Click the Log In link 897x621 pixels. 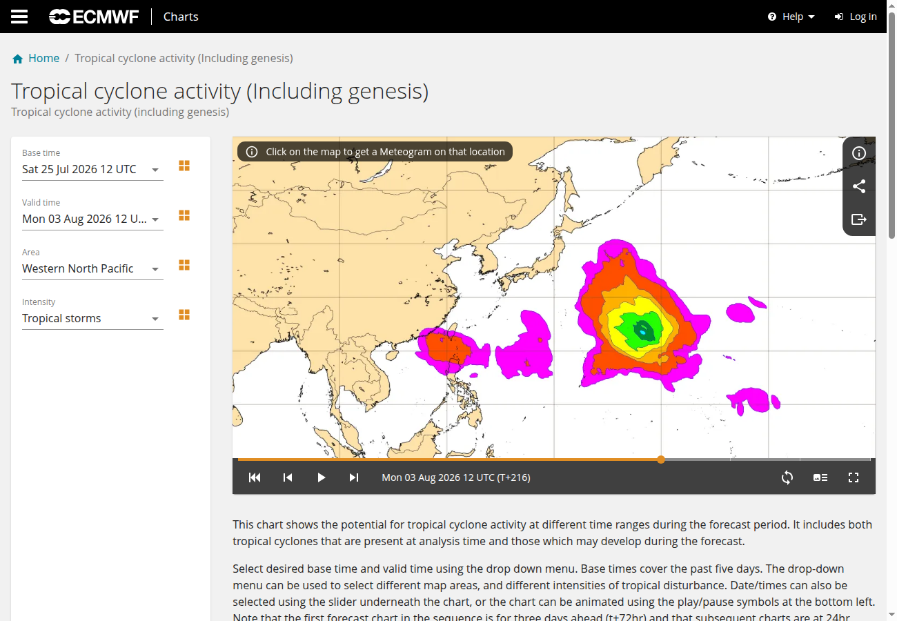click(856, 17)
